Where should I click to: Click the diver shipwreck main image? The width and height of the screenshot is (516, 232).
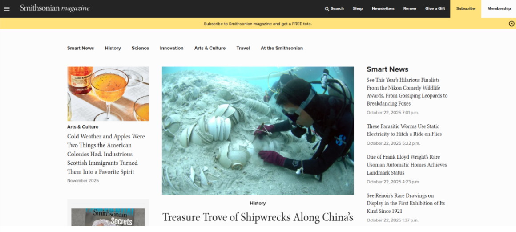click(x=258, y=130)
